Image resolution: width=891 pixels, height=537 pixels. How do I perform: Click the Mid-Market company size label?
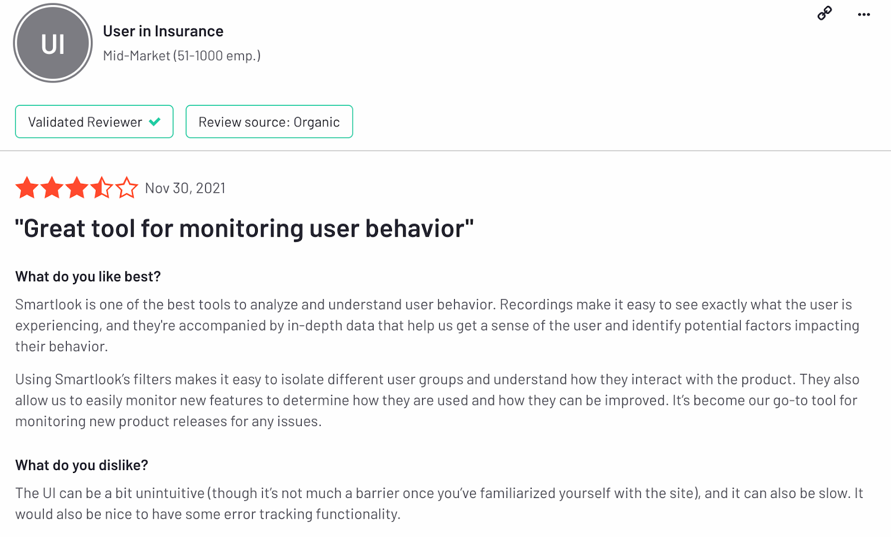[182, 56]
